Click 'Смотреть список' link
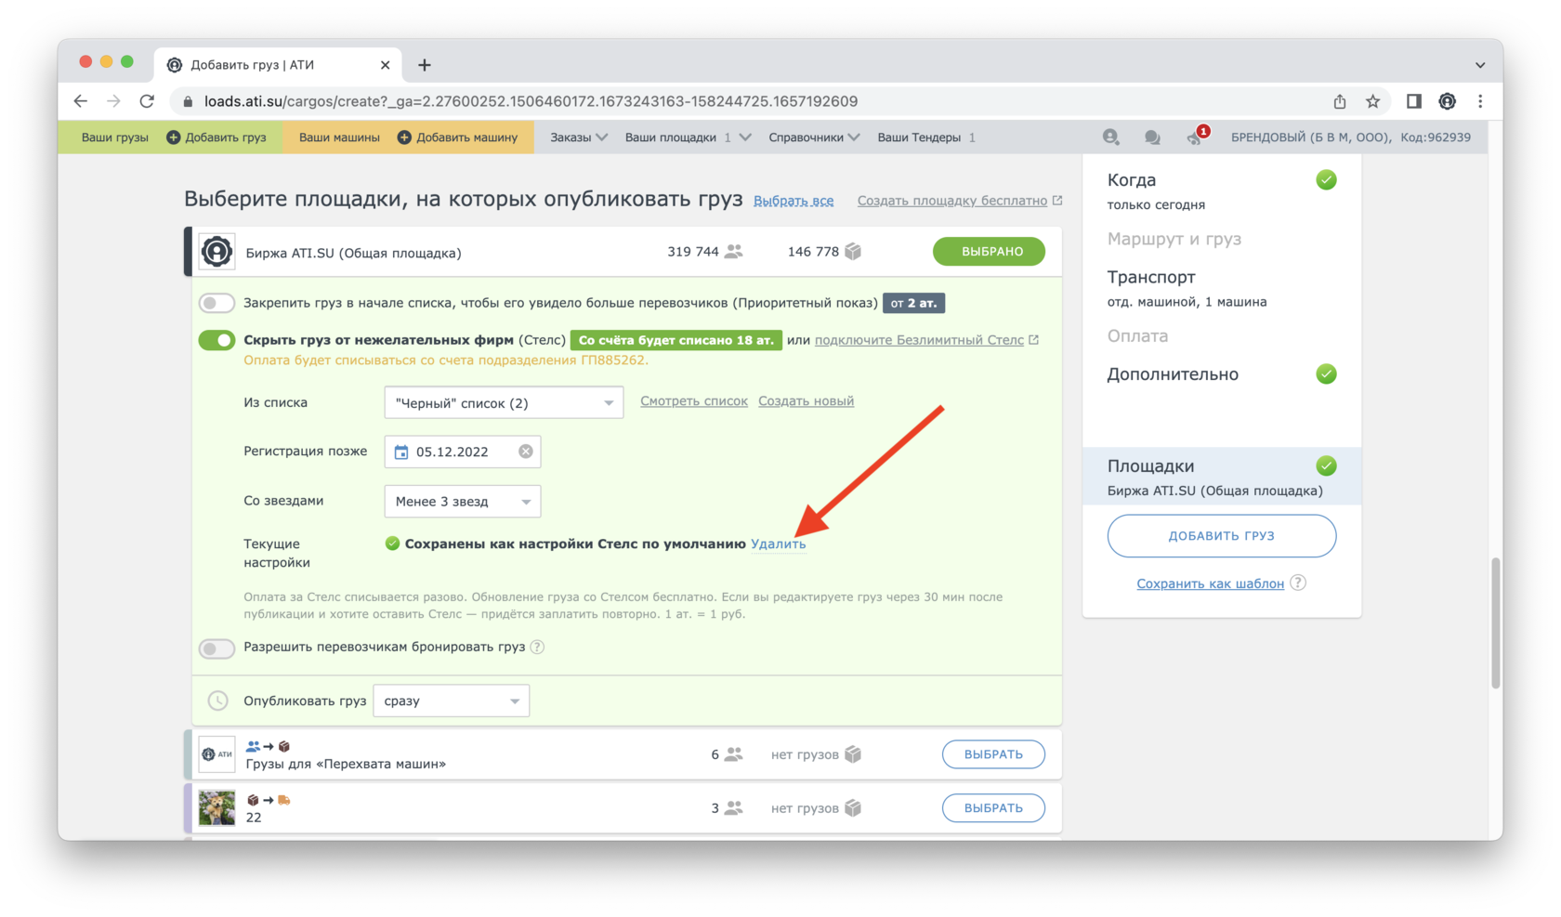This screenshot has width=1561, height=917. coord(693,401)
